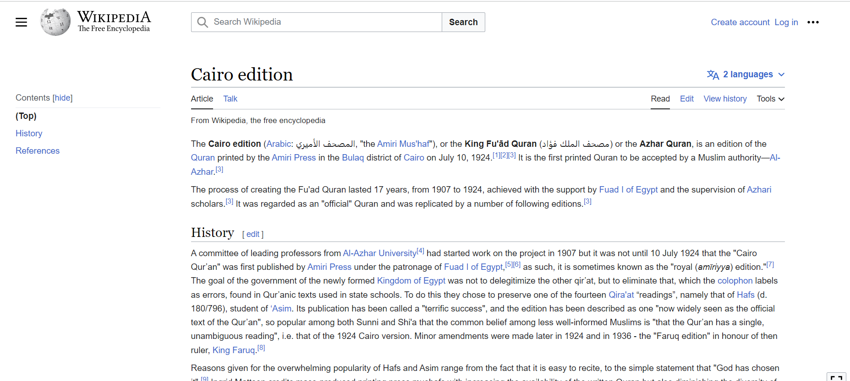Open the Amiri Mus'haf link
This screenshot has width=850, height=381.
[404, 144]
